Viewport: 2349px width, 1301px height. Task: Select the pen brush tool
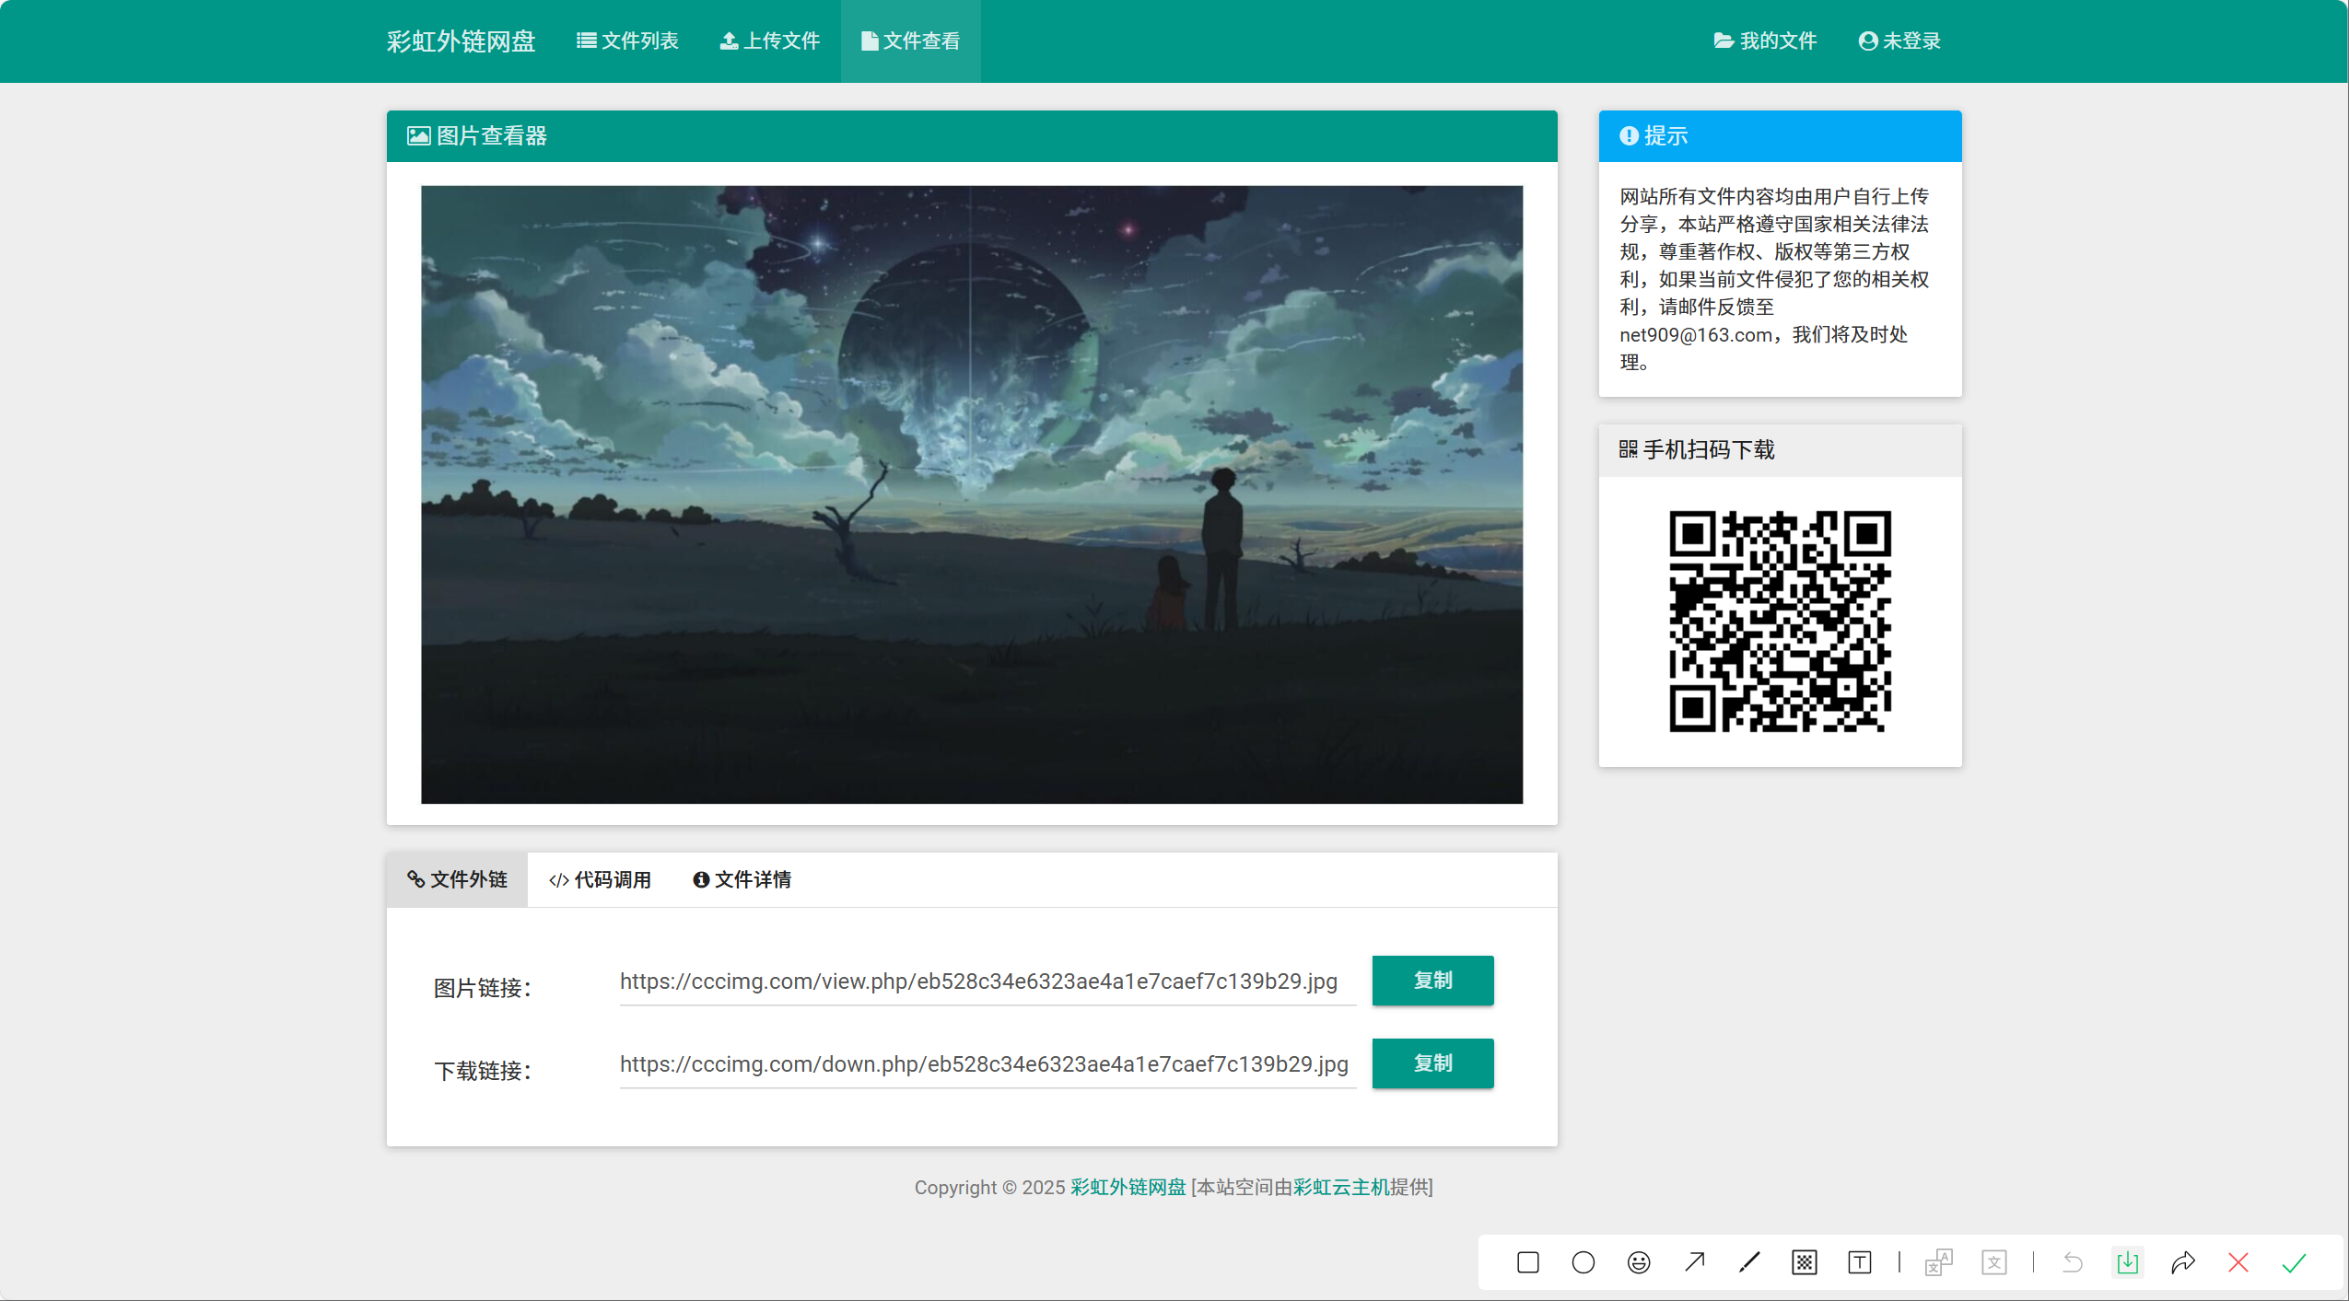point(1749,1262)
